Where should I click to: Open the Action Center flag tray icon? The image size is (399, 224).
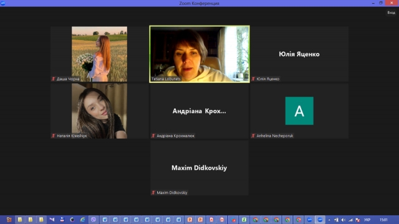[358, 220]
